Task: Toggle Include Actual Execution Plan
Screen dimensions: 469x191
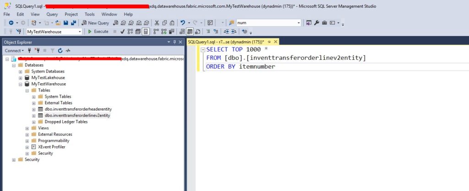Action: 156,32
